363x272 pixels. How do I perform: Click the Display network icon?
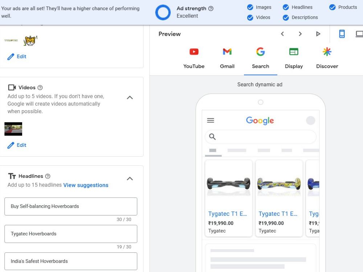coord(294,51)
